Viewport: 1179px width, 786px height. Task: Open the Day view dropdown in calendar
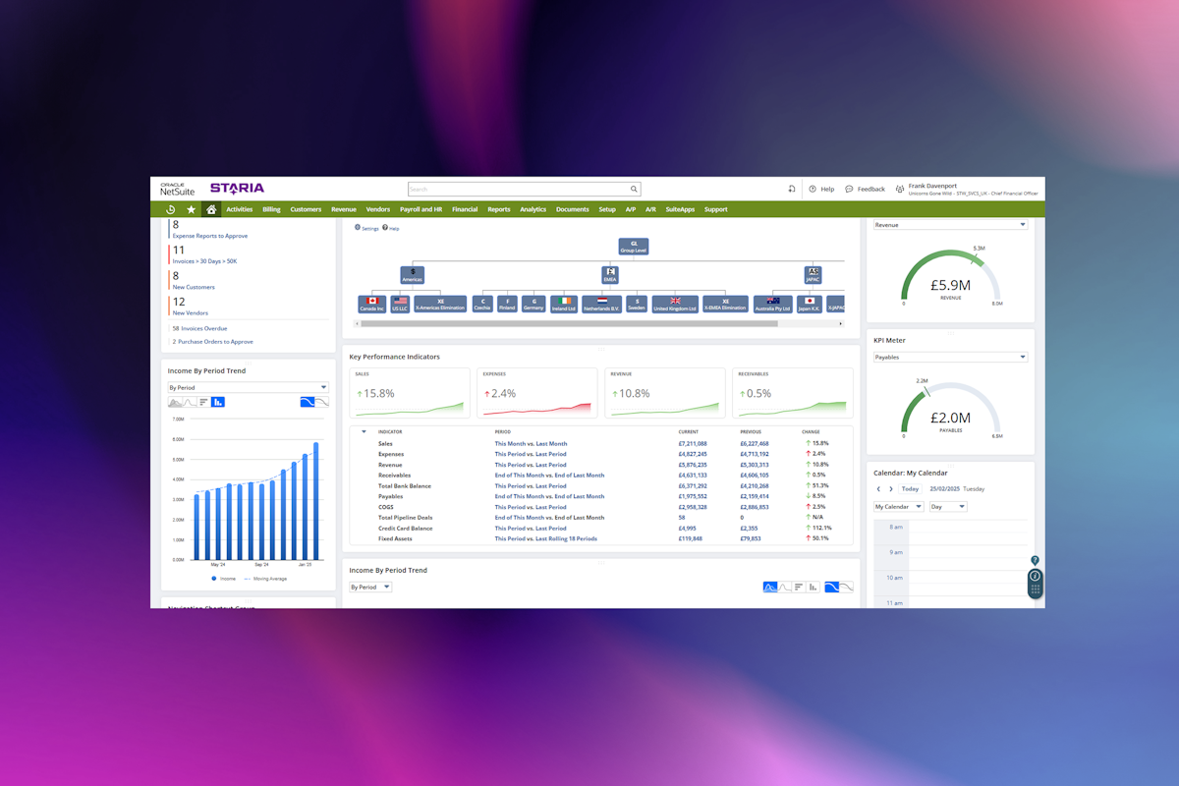948,507
